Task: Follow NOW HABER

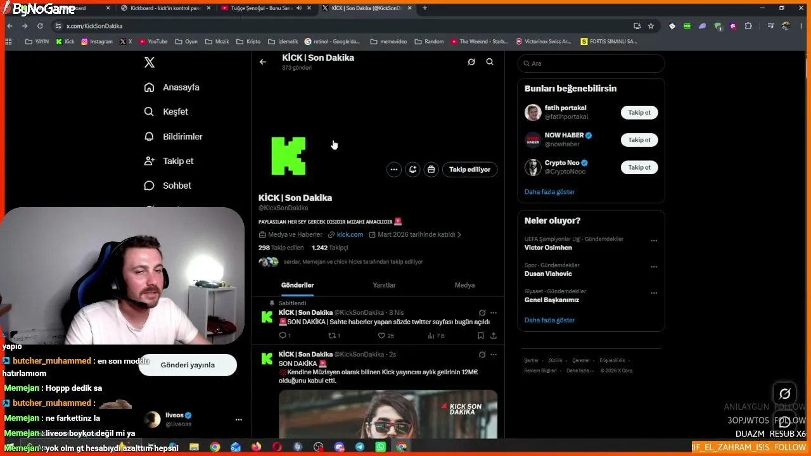Action: point(639,140)
